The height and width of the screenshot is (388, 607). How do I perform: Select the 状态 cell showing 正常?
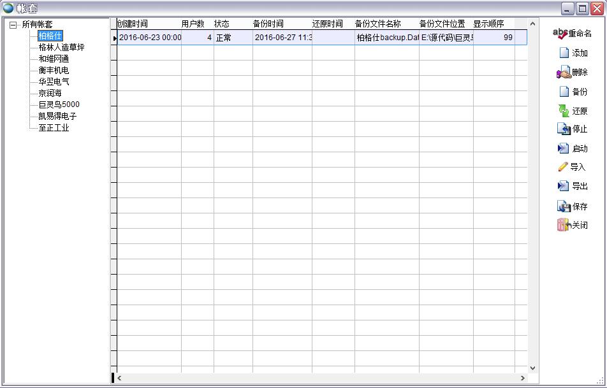(x=232, y=38)
